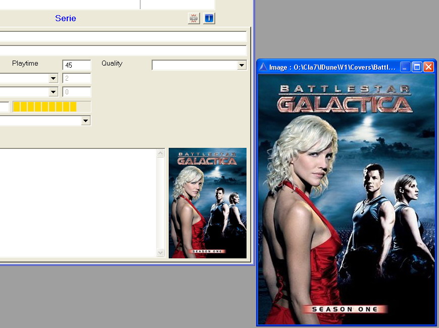Edit the Playtime field showing 45
The height and width of the screenshot is (328, 439).
pyautogui.click(x=77, y=65)
